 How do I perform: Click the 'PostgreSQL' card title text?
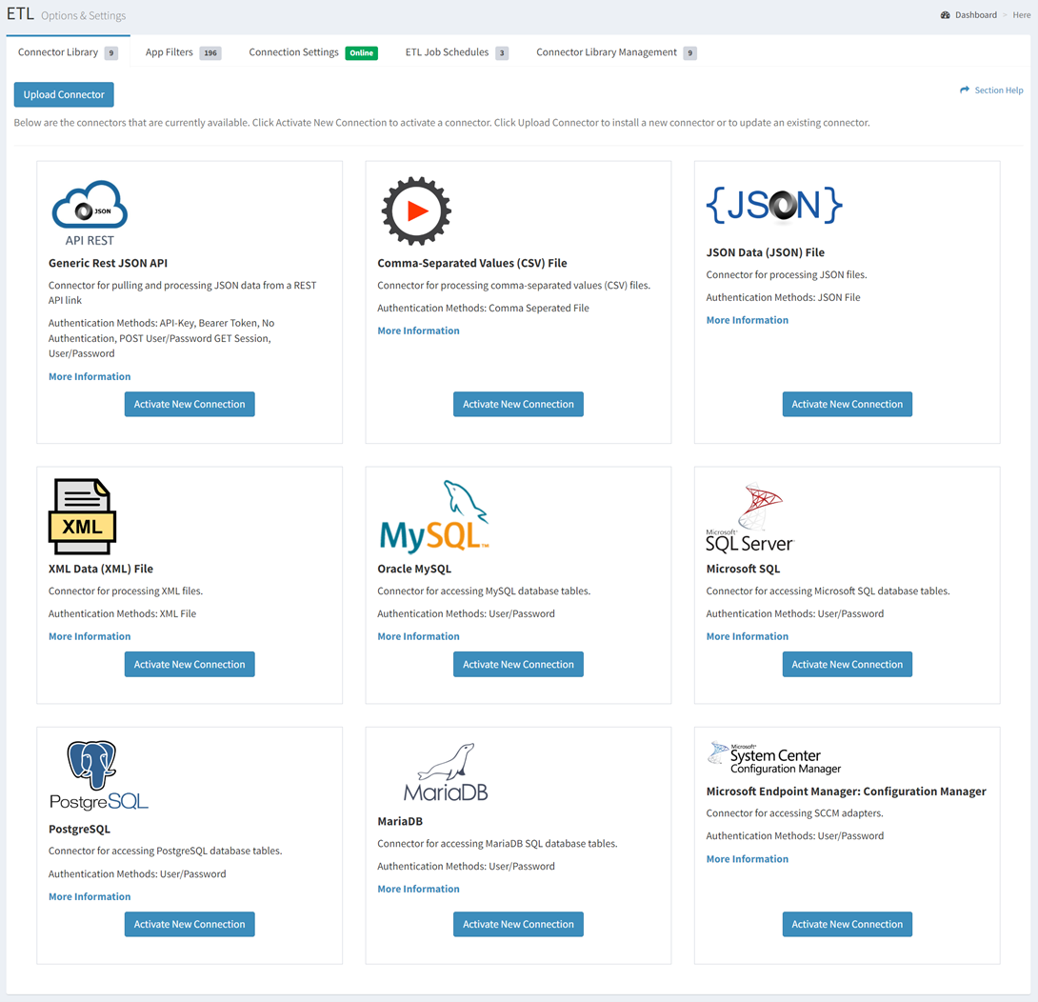tap(79, 830)
